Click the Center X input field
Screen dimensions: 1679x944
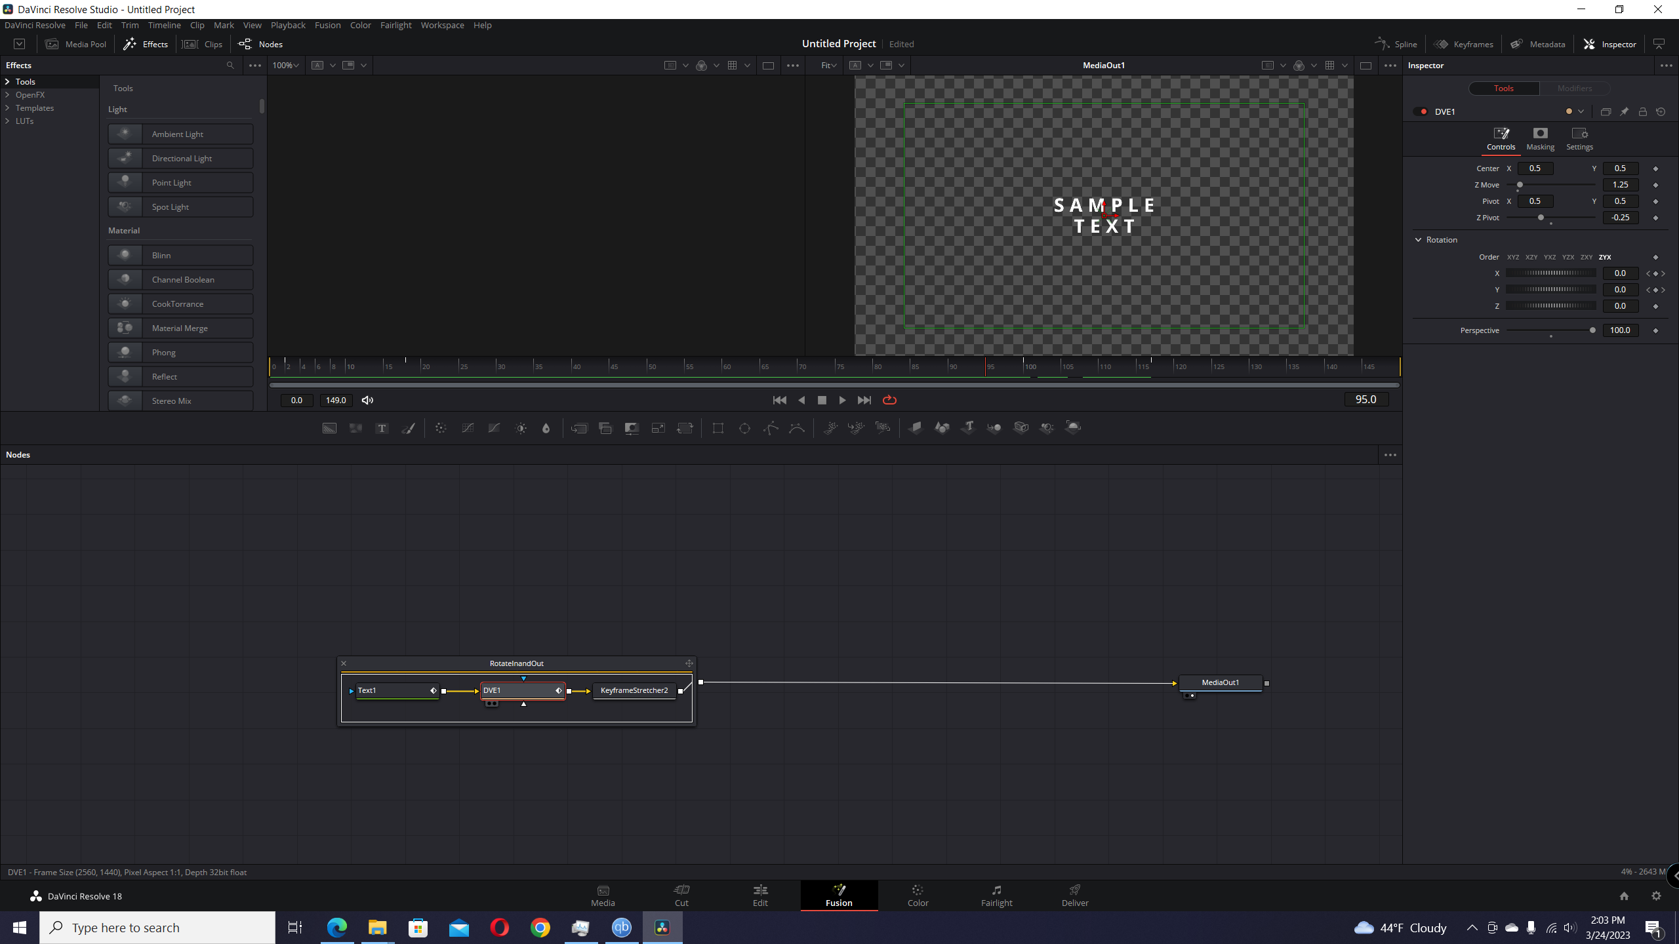1535,168
